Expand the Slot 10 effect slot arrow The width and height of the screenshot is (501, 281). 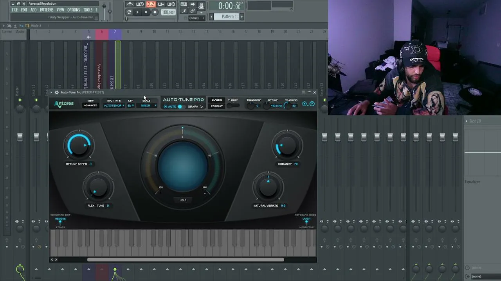pos(467,121)
